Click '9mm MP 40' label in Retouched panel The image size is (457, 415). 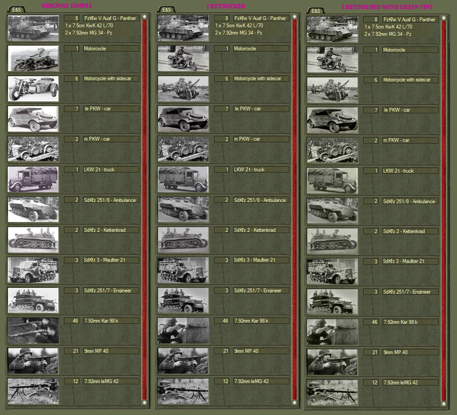[x=261, y=351]
